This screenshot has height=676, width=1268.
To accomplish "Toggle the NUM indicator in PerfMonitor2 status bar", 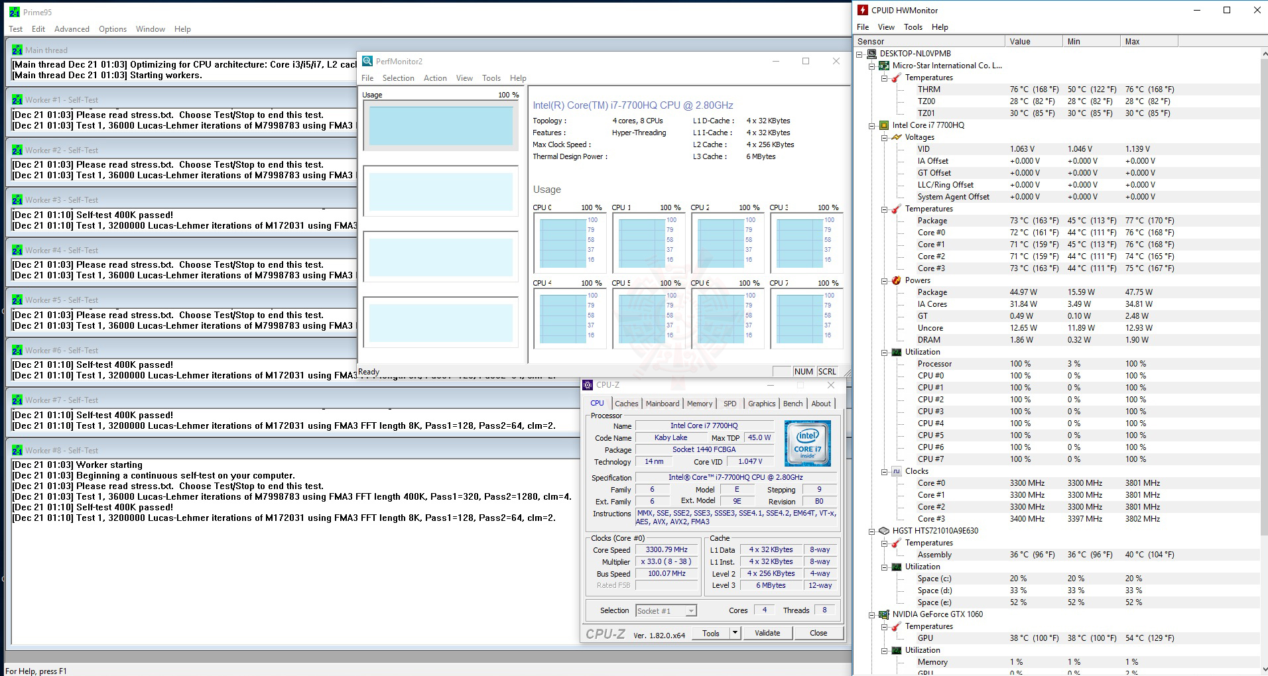I will pyautogui.click(x=804, y=371).
